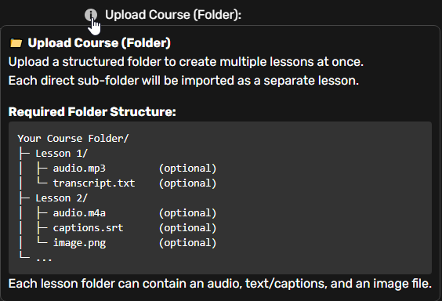The width and height of the screenshot is (442, 301).
Task: Click the Your Course Folder/ root line
Action: click(x=73, y=139)
